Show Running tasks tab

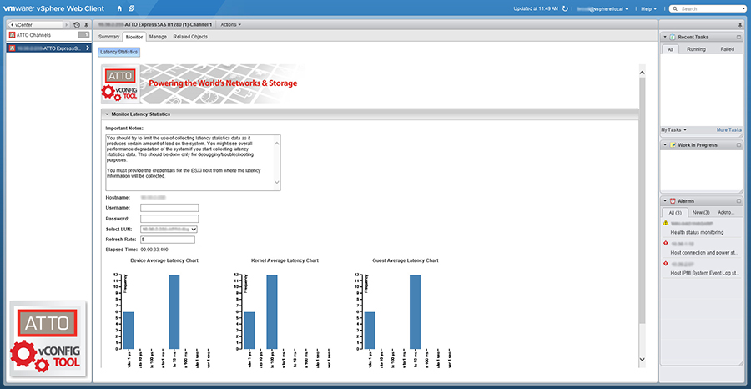[696, 49]
